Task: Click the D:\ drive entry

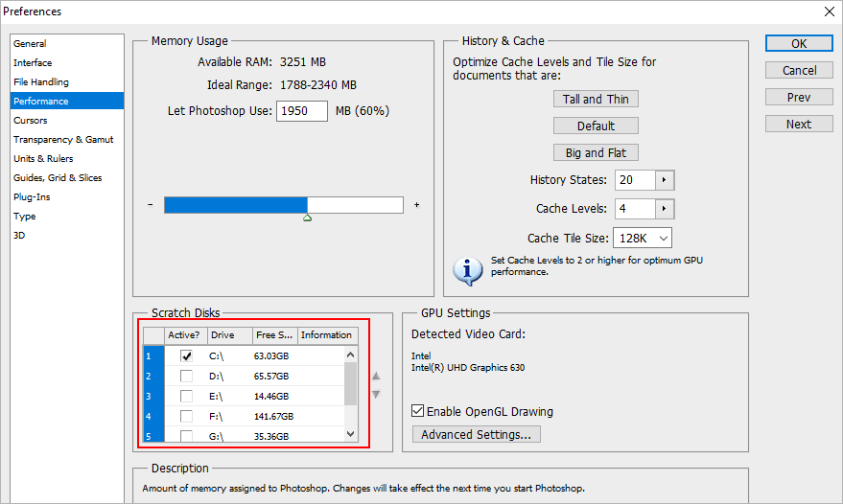Action: (x=216, y=377)
